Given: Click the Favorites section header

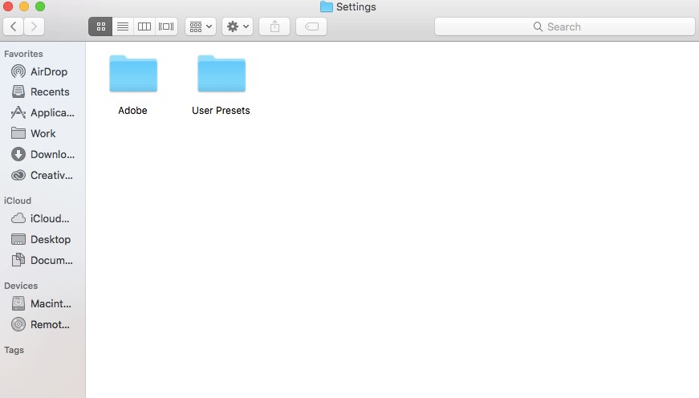Looking at the screenshot, I should (x=23, y=54).
